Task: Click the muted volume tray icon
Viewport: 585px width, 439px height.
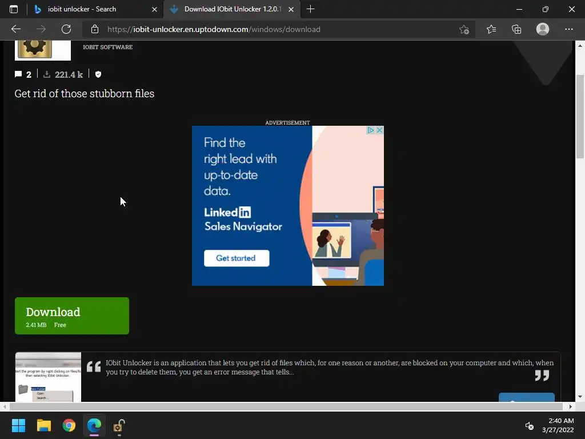Action: (x=529, y=425)
